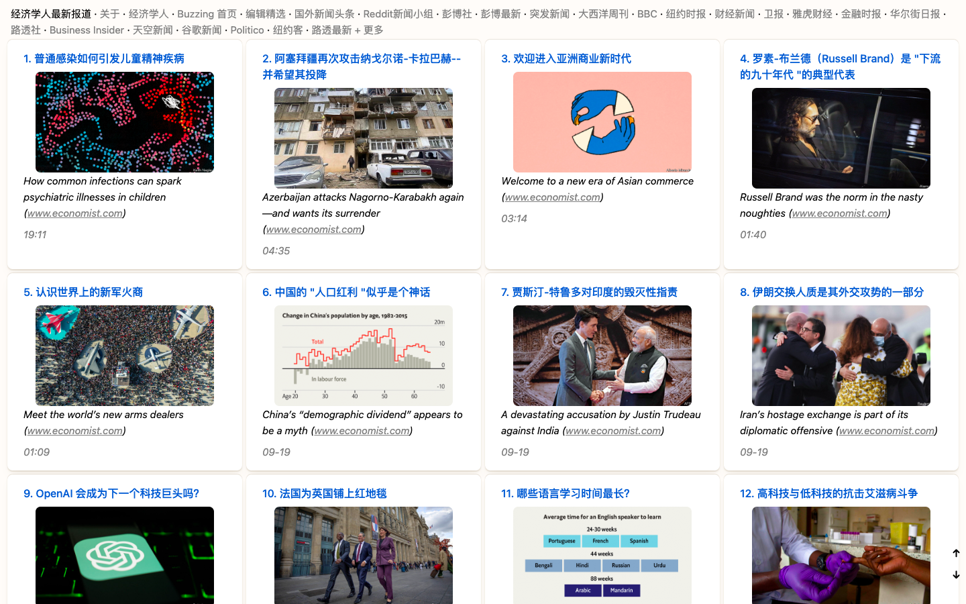Go to 谷歌新闻 in the navigation
The image size is (966, 604).
(x=202, y=30)
